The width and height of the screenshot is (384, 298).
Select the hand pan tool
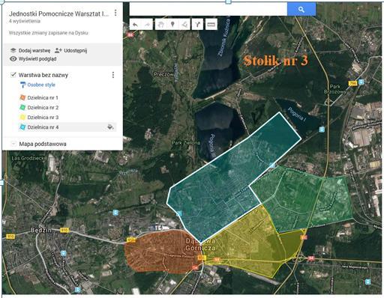(161, 25)
